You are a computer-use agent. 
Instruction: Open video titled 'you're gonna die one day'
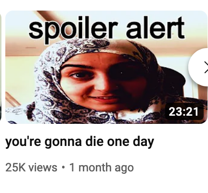point(79,142)
